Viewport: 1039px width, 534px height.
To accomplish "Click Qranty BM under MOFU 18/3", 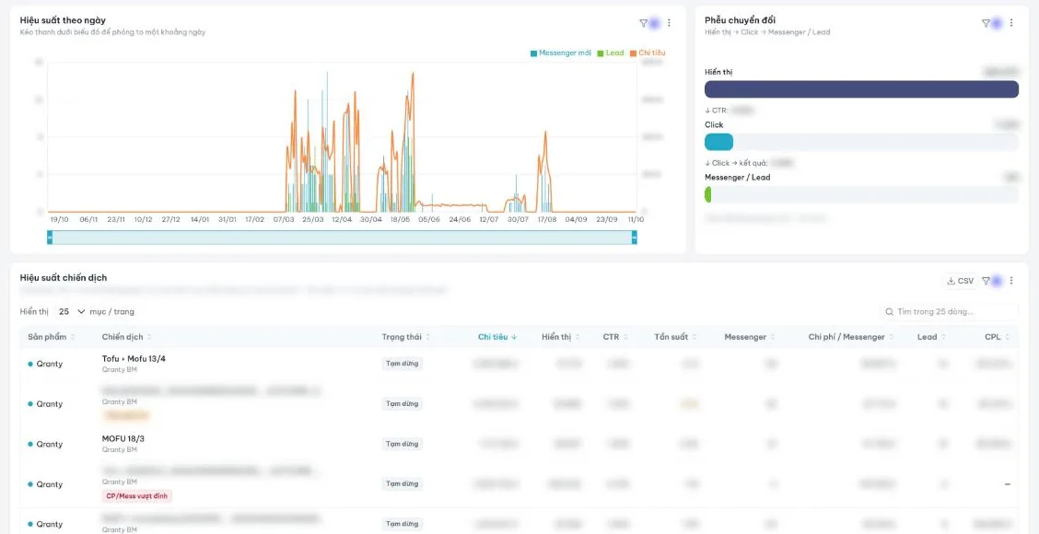I will 119,450.
